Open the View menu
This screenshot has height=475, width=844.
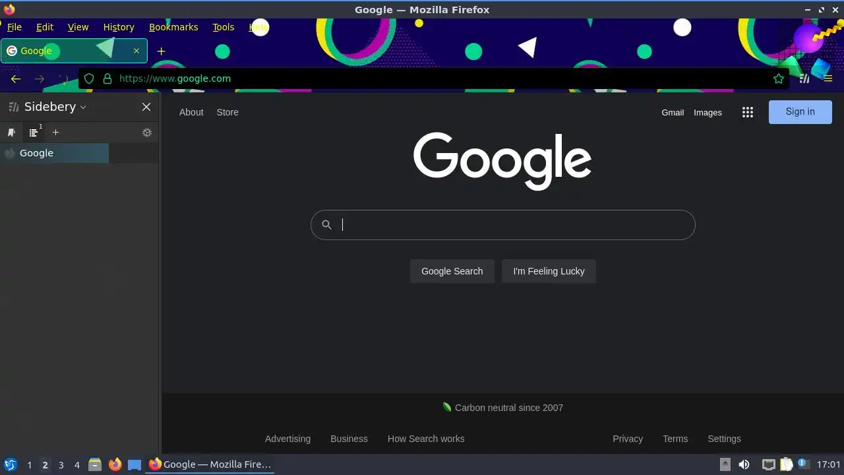tap(78, 27)
